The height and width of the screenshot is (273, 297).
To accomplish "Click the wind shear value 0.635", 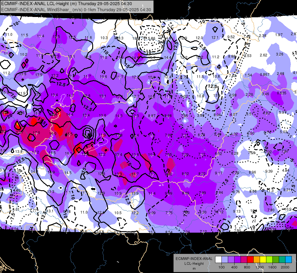I will tap(282, 93).
